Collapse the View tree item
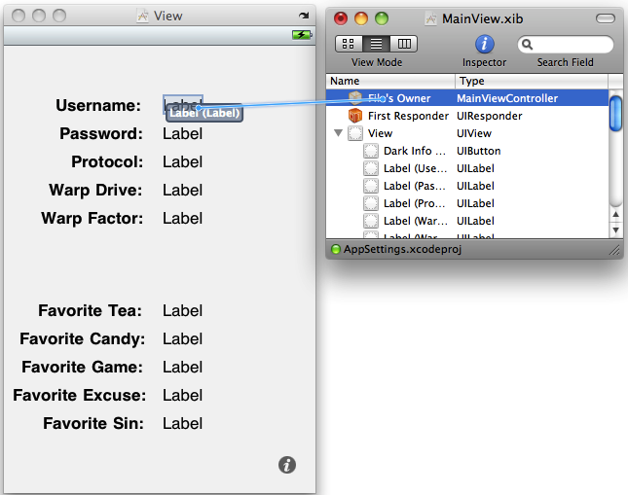Viewport: 628px width, 495px height. point(338,133)
